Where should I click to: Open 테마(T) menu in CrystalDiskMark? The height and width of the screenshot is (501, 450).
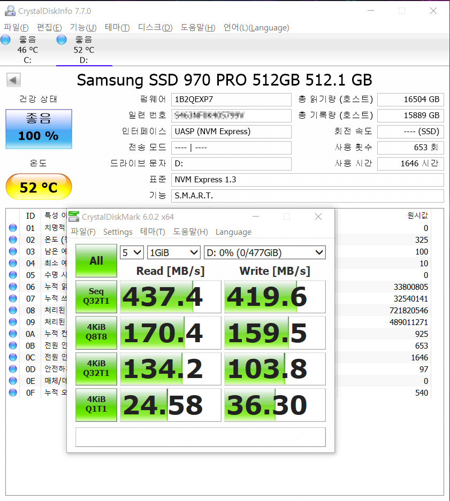pyautogui.click(x=152, y=232)
